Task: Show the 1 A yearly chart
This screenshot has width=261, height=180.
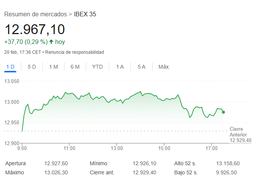Action: (x=120, y=67)
